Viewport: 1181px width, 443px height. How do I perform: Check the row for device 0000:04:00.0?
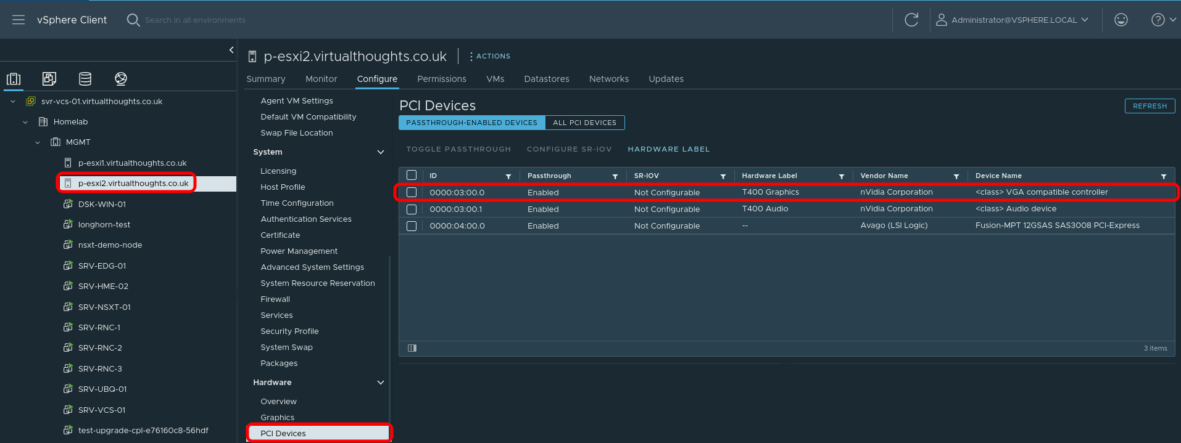[412, 226]
